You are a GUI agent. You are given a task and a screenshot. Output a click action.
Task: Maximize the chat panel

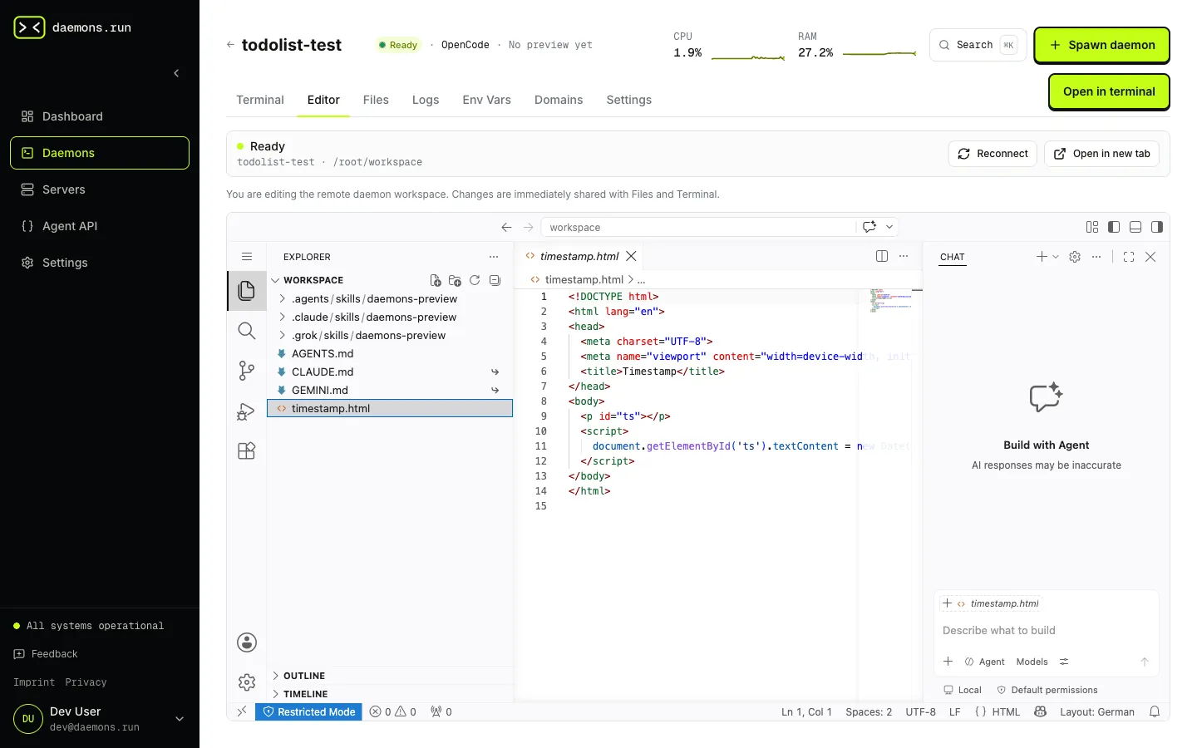[1129, 257]
